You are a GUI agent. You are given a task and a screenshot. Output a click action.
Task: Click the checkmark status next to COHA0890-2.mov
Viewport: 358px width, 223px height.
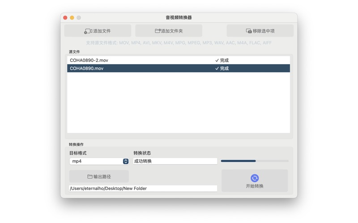pos(217,60)
